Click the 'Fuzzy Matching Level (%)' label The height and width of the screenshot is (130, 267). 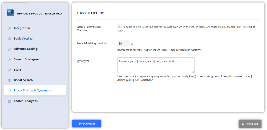tap(92, 44)
